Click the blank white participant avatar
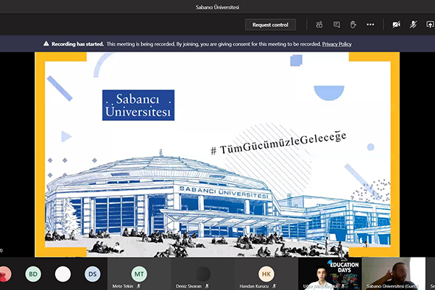 pyautogui.click(x=63, y=274)
